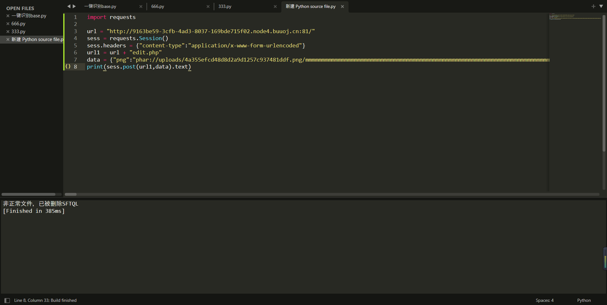Open the Spaces: 4 indentation menu
The image size is (607, 305).
544,301
